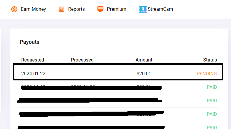Viewport: 231px width, 129px height.
Task: Select the StreamCam menu label
Action: [x=161, y=9]
